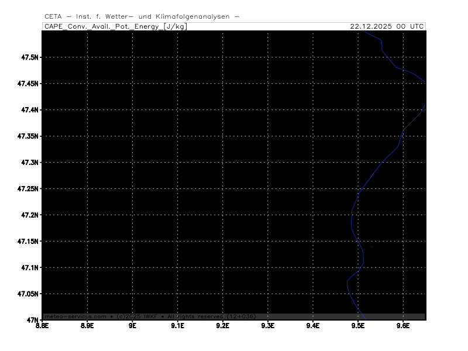The image size is (468, 351).
Task: Select the 47.25N latitude label
Action: point(27,189)
